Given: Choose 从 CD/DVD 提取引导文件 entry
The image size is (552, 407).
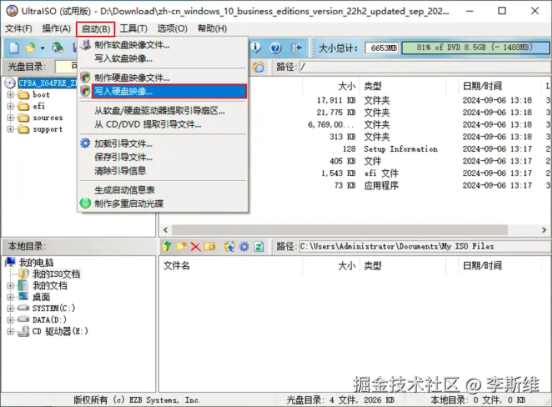Looking at the screenshot, I should pos(163,124).
